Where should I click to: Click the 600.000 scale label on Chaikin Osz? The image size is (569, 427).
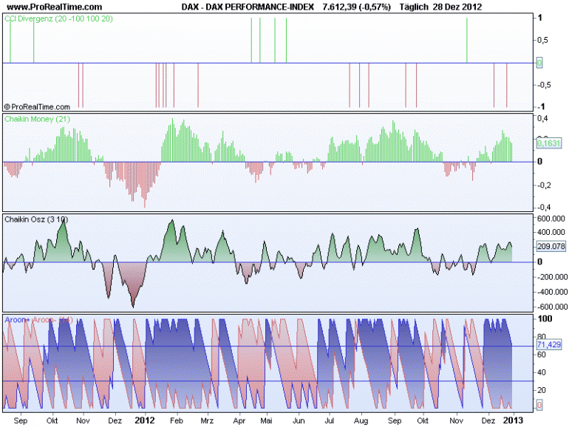[x=551, y=219]
